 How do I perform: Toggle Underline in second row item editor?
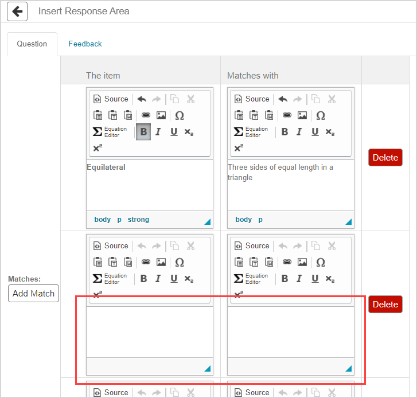[174, 279]
